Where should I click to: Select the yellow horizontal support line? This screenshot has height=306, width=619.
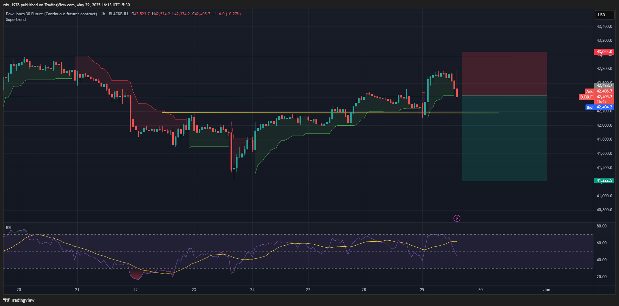coord(330,113)
